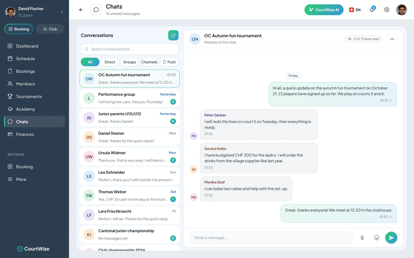Show read receipts '0 of 3 have read'
This screenshot has width=414, height=258.
point(363,39)
